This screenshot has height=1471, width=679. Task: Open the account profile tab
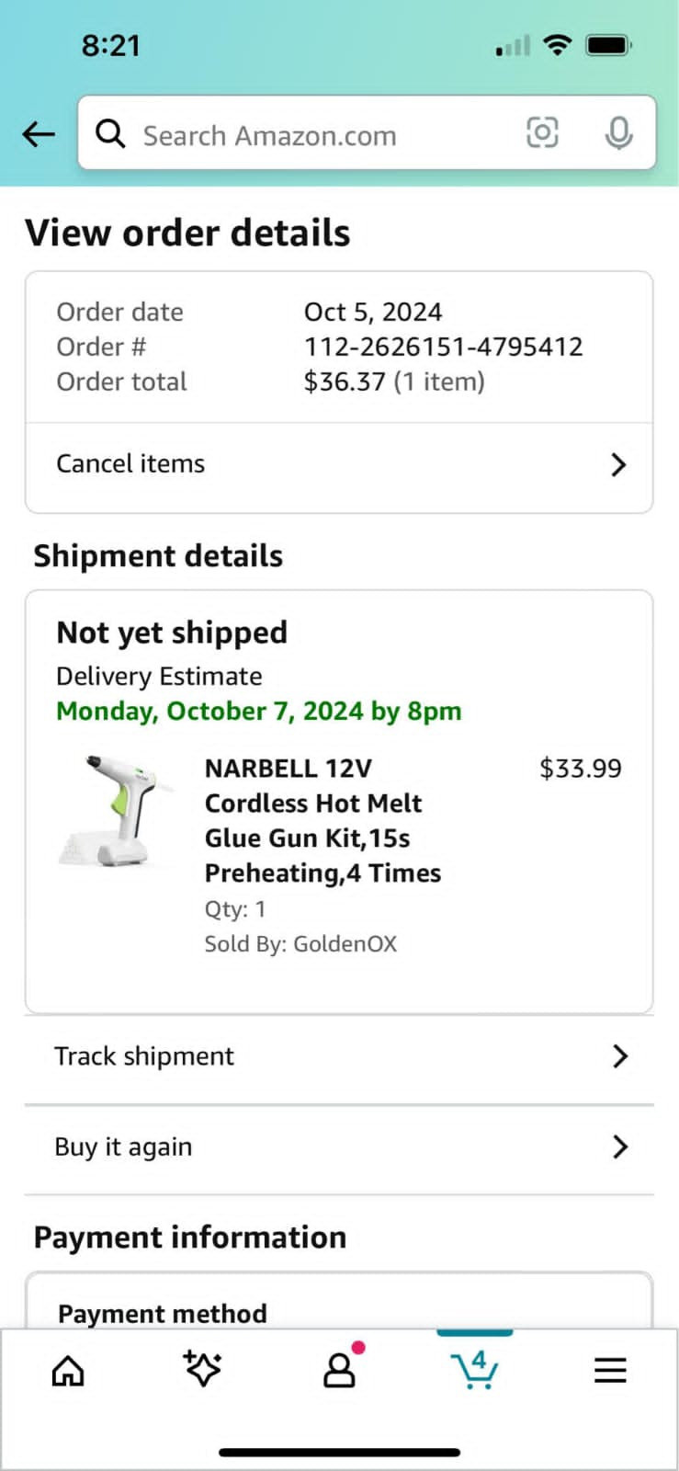(x=339, y=1371)
